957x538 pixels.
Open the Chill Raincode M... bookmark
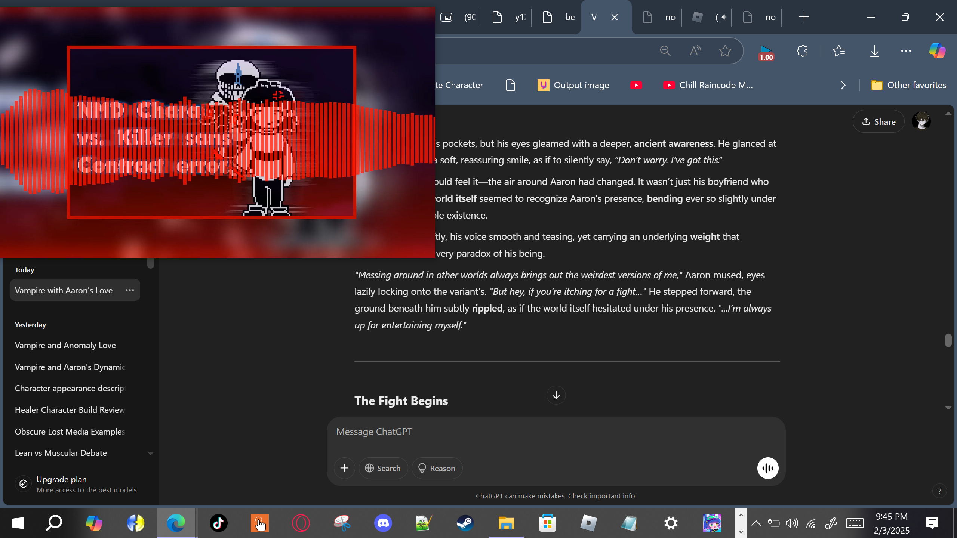(x=708, y=85)
